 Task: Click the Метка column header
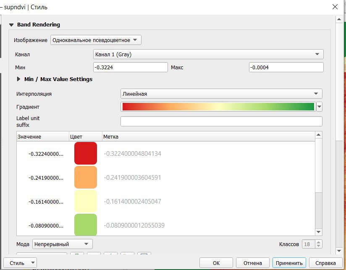coord(209,137)
